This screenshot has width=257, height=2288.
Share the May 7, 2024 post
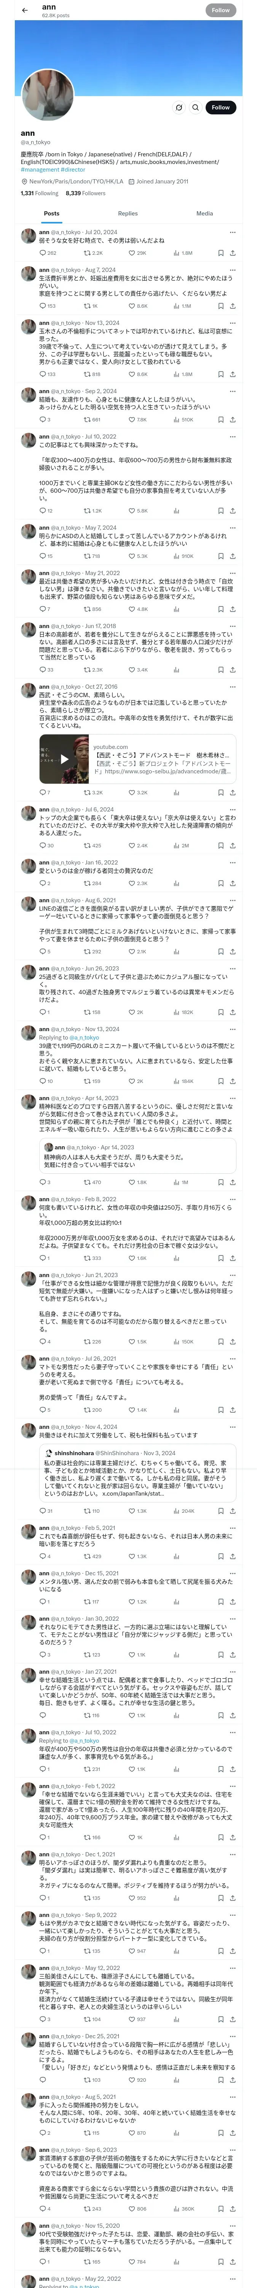[232, 556]
